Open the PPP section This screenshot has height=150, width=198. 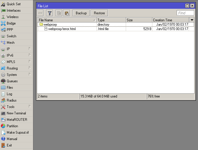(16, 30)
